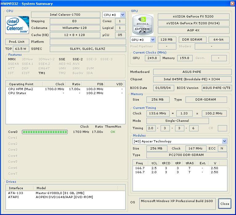
Task: Click the module Clock field 167 MHz
Action: coord(196,149)
